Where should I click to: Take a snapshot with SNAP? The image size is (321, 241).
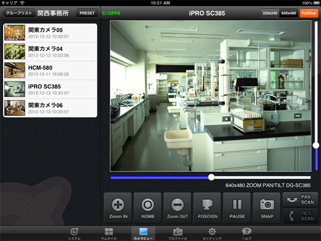coord(266,207)
